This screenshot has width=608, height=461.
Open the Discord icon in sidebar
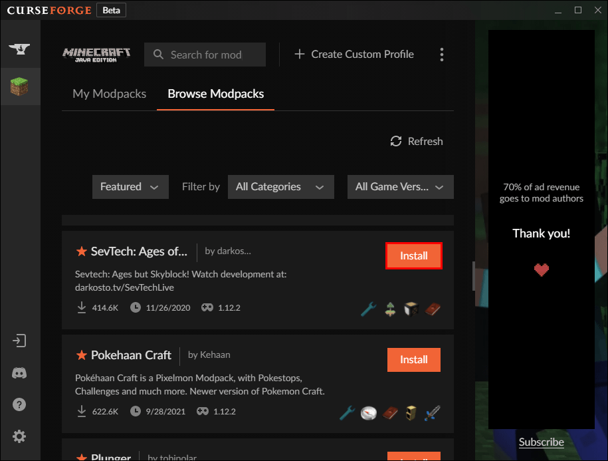point(19,373)
